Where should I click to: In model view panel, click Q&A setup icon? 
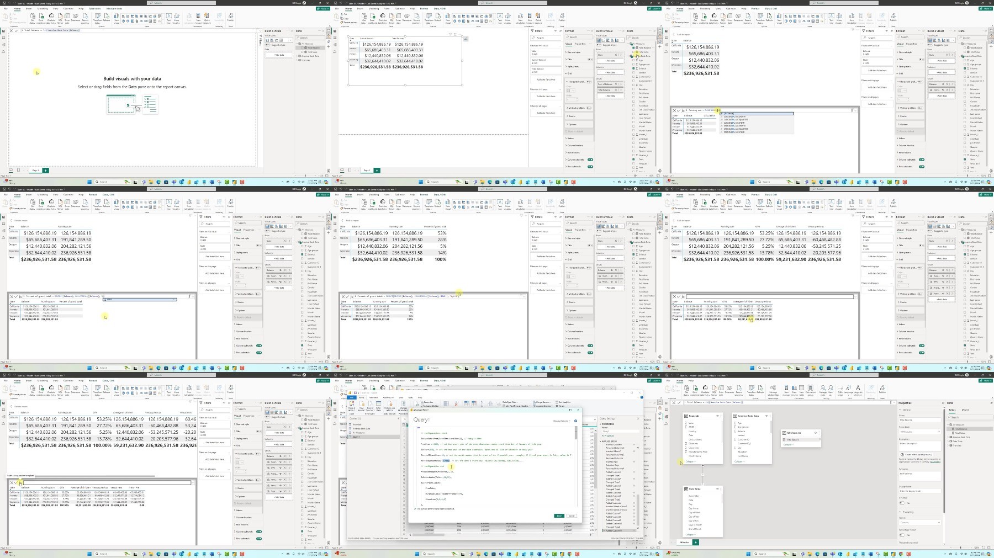pos(840,390)
